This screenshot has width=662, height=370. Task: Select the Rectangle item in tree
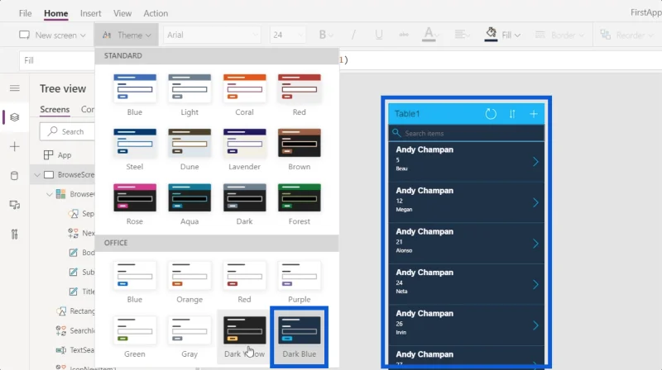pos(76,311)
